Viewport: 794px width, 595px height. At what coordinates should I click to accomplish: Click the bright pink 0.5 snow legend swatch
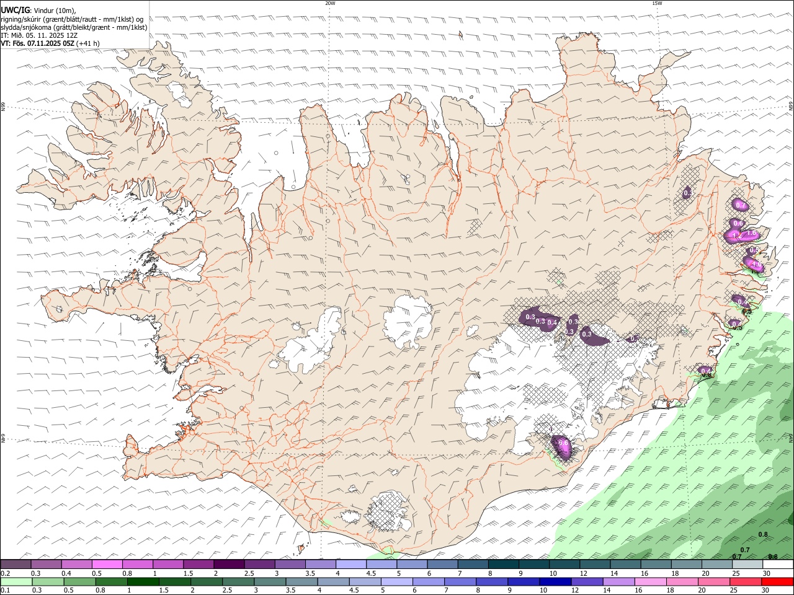[x=107, y=564]
